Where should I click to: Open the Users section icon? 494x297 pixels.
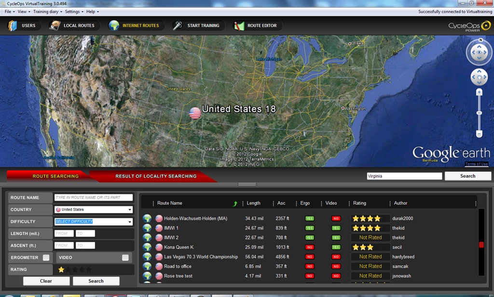point(13,26)
